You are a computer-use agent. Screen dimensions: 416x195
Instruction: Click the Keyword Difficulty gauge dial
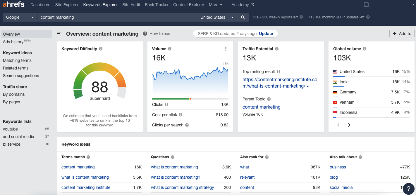click(x=99, y=82)
